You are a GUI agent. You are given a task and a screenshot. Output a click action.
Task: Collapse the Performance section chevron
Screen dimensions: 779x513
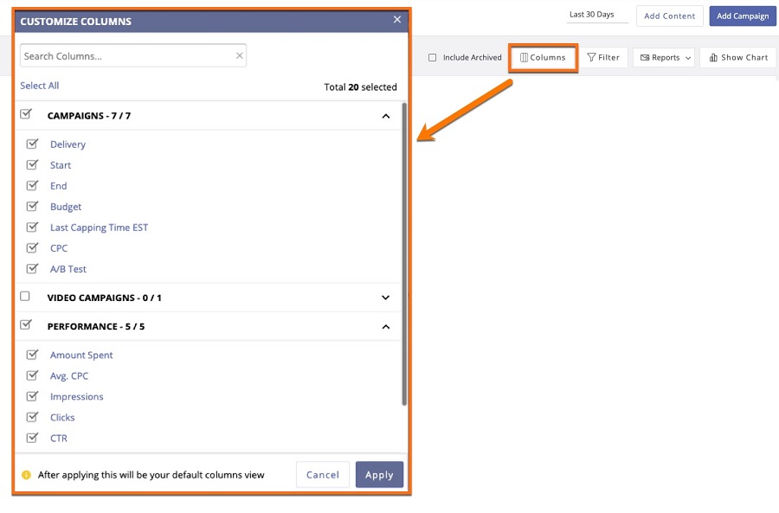point(386,327)
